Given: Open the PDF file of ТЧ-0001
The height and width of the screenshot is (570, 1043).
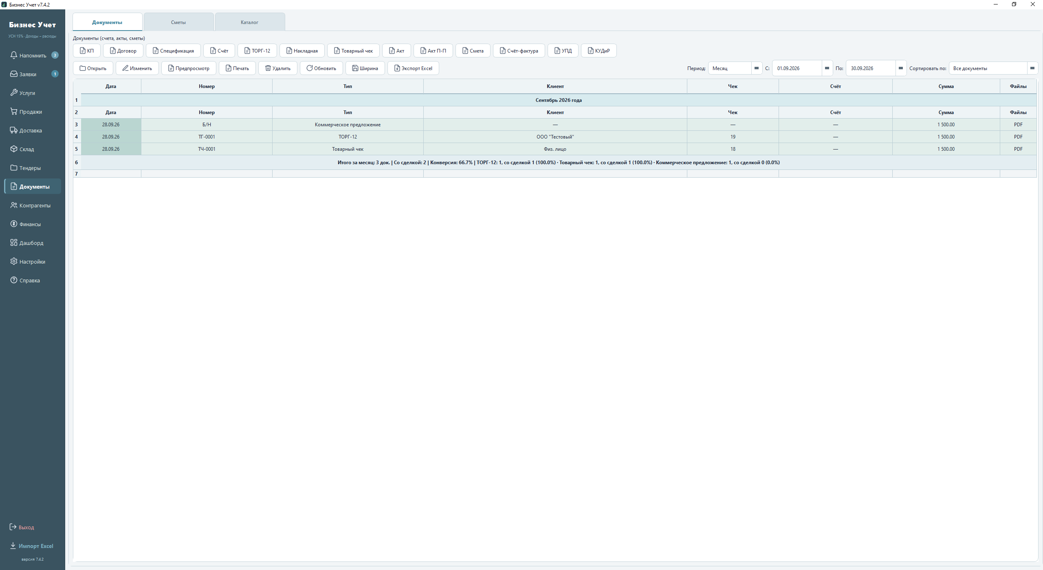Looking at the screenshot, I should tap(1018, 149).
